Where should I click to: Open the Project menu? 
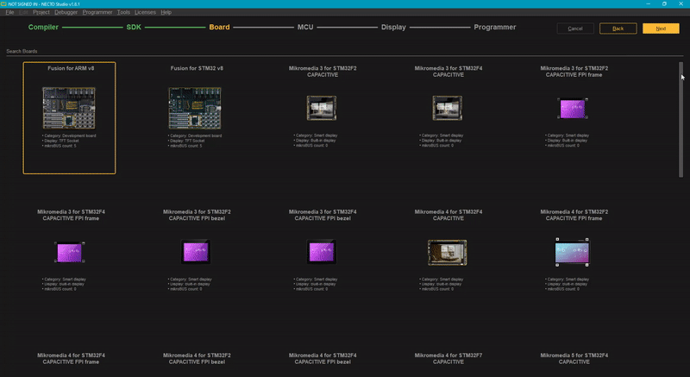click(x=41, y=12)
